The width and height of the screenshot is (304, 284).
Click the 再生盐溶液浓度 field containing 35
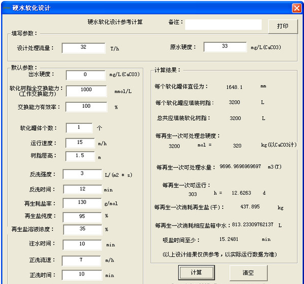pyautogui.click(x=83, y=230)
